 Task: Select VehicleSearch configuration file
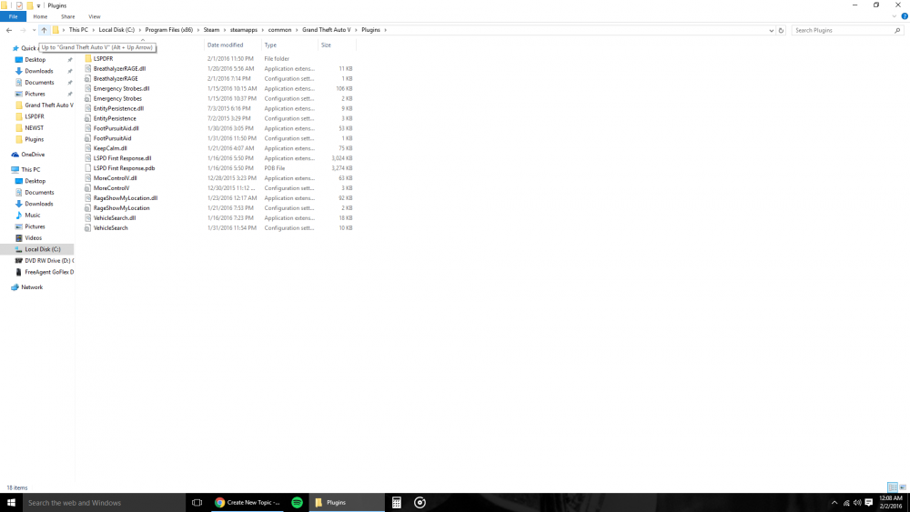(x=110, y=228)
